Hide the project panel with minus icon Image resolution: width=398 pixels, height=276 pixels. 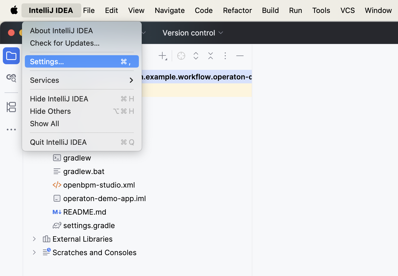pos(240,56)
